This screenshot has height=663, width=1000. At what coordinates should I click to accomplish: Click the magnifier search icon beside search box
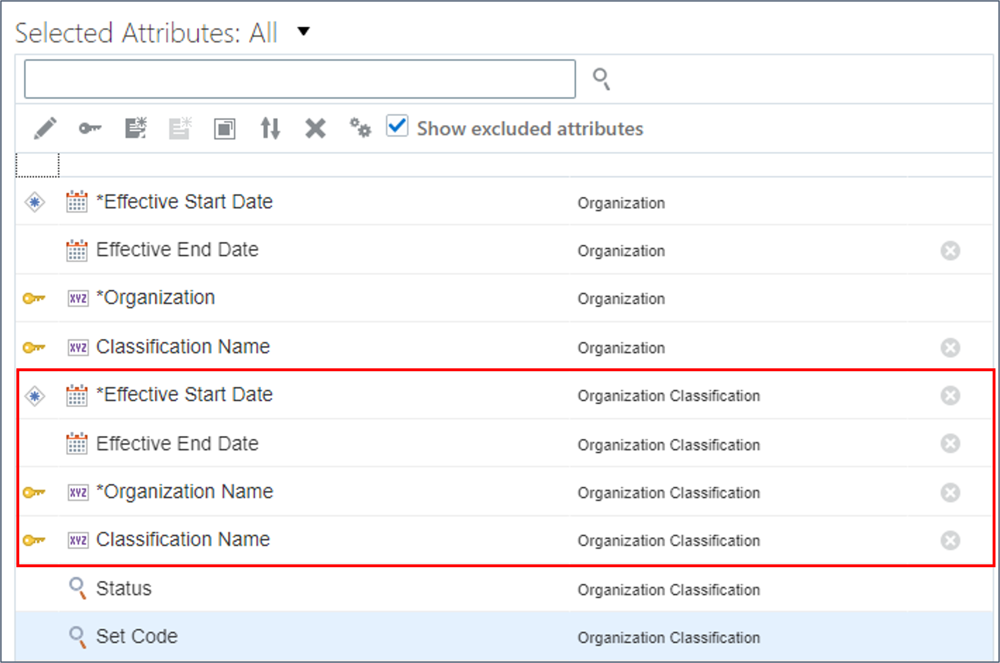point(601,79)
